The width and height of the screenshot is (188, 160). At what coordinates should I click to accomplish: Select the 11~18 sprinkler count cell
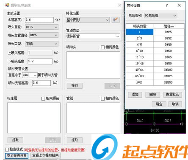[x=140, y=57]
